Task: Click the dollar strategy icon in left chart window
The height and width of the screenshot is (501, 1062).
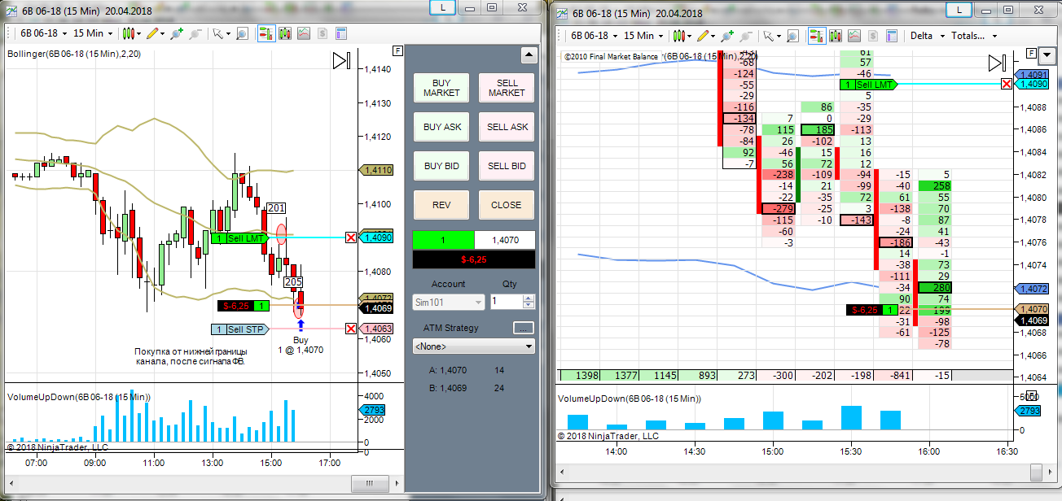Action: pyautogui.click(x=323, y=33)
